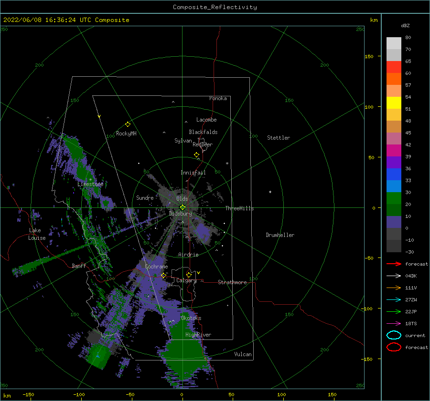Click the magenta 18TS arrow in the legend

(x=394, y=324)
